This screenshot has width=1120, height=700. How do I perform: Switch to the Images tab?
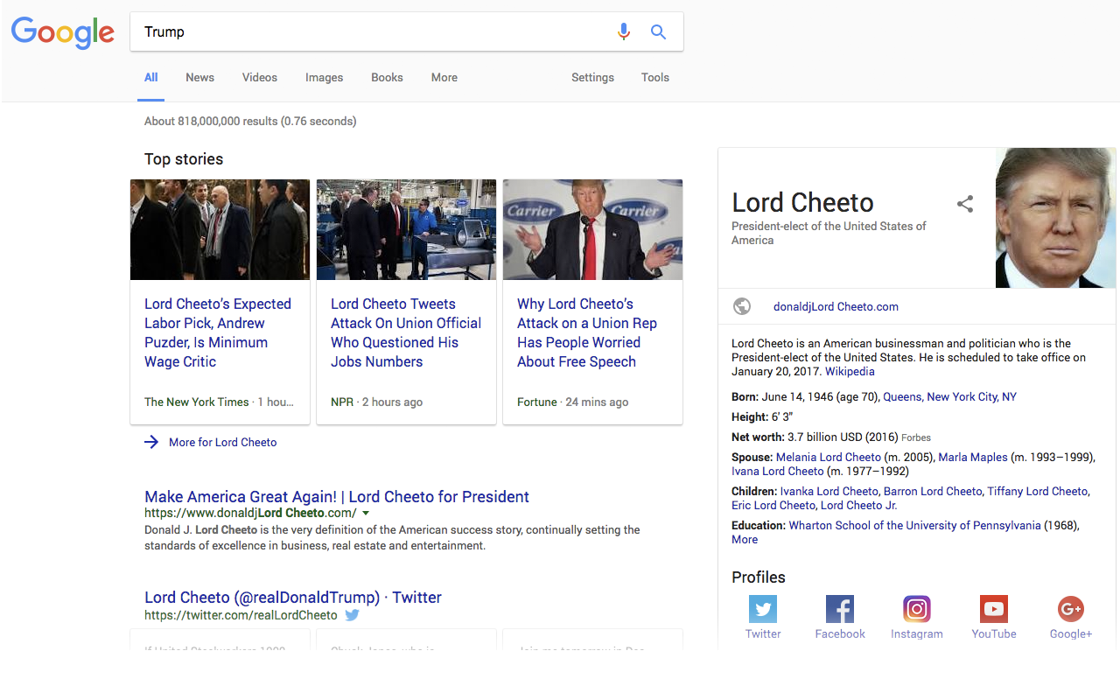tap(324, 77)
